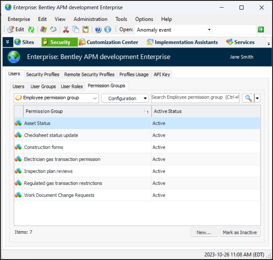Open the Administration menu
The image size is (273, 260).
pos(90,19)
